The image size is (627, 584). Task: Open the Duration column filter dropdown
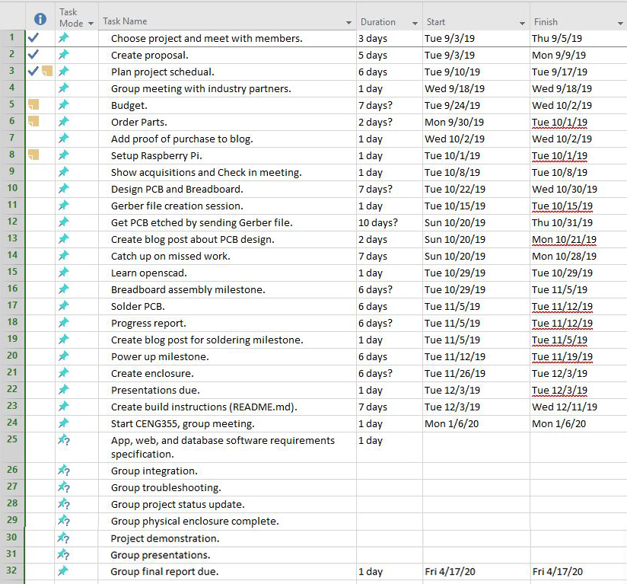pos(415,24)
